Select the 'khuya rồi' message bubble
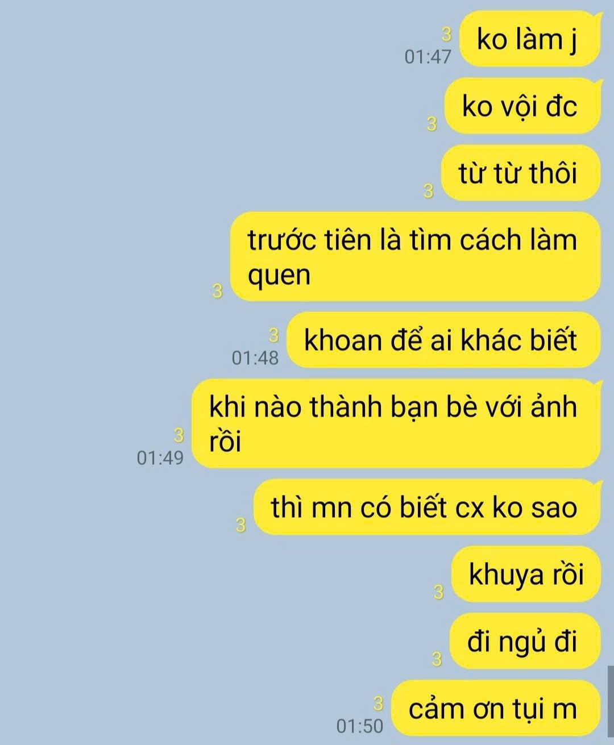Screen dimensions: 614x745 526,574
